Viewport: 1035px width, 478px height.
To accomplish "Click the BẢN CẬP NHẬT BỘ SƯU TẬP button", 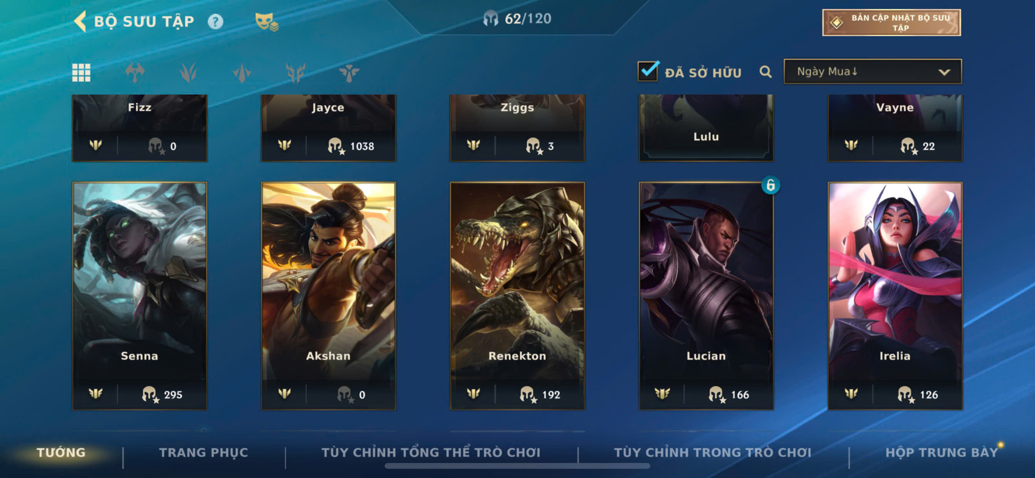I will point(891,22).
